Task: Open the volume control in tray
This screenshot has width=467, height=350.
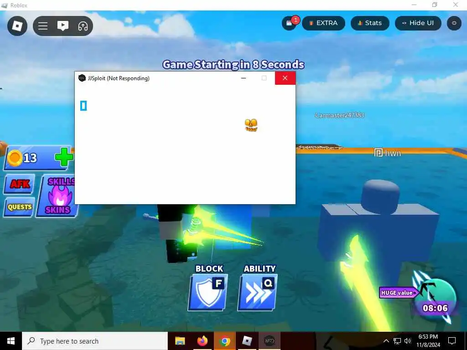Action: pos(408,341)
